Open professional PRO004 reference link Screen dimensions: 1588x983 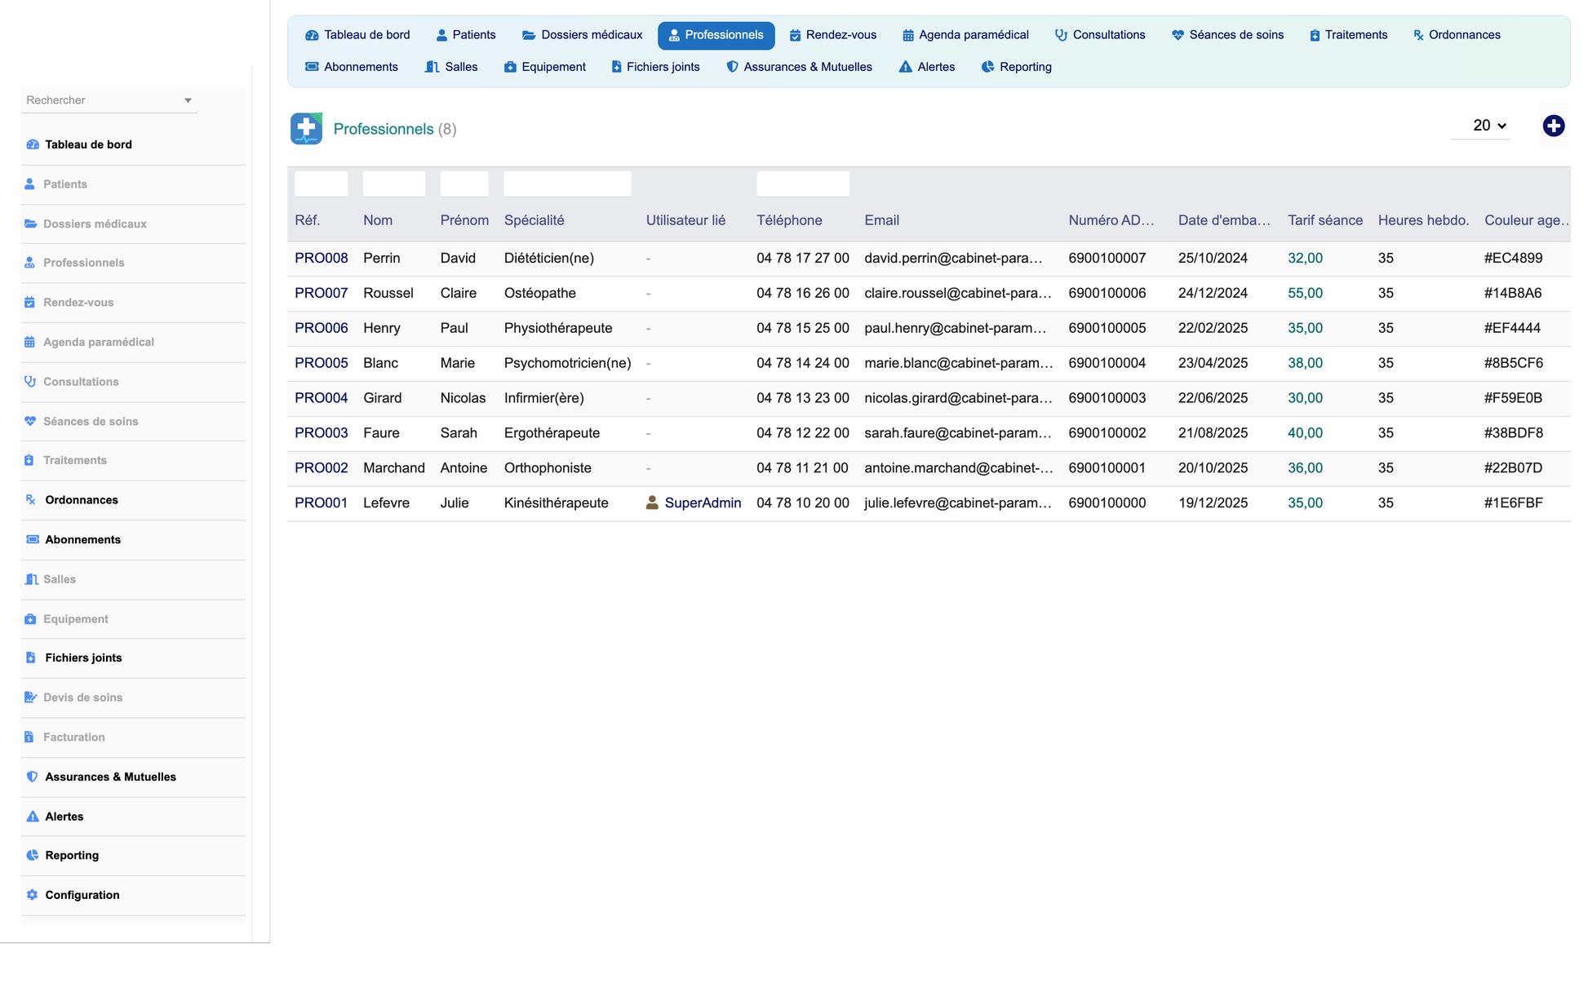[x=322, y=398]
